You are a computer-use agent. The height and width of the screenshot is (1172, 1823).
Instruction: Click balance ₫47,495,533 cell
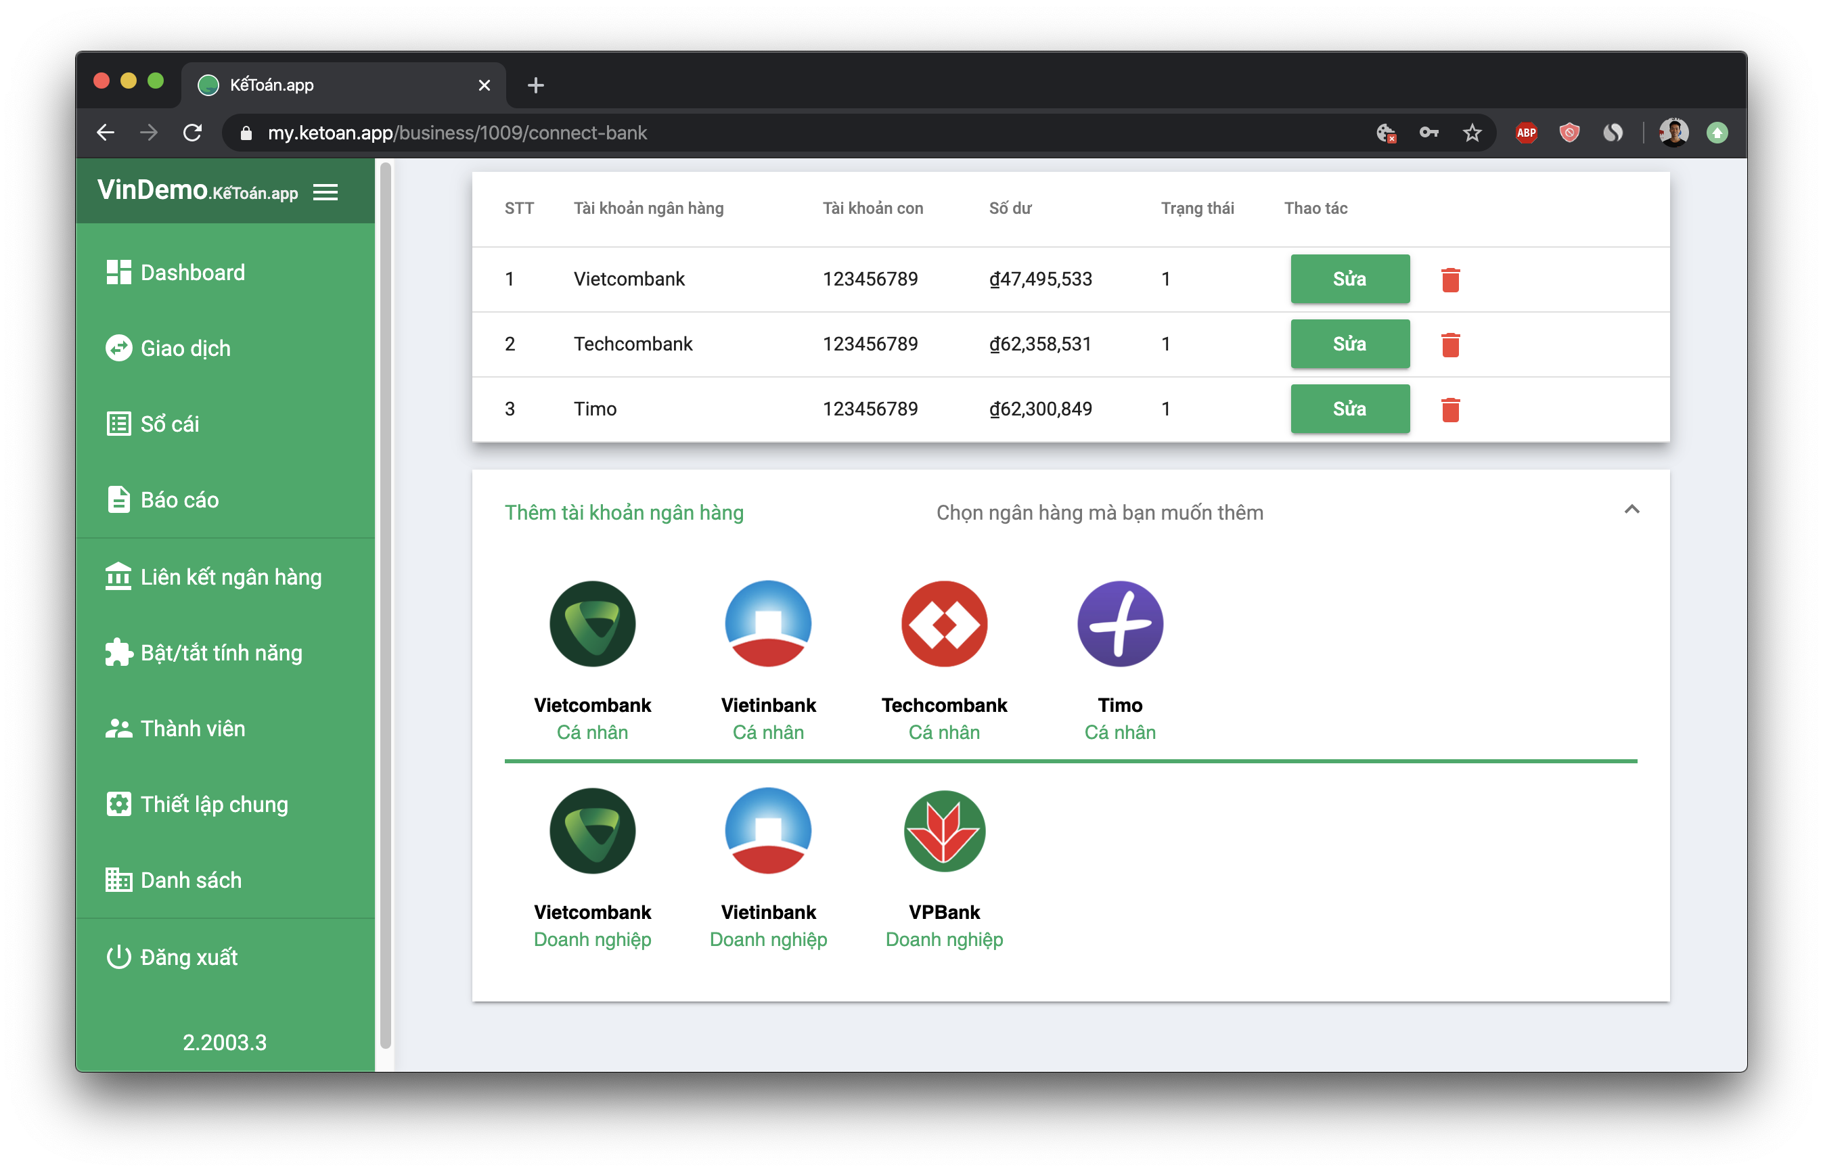pyautogui.click(x=1040, y=279)
